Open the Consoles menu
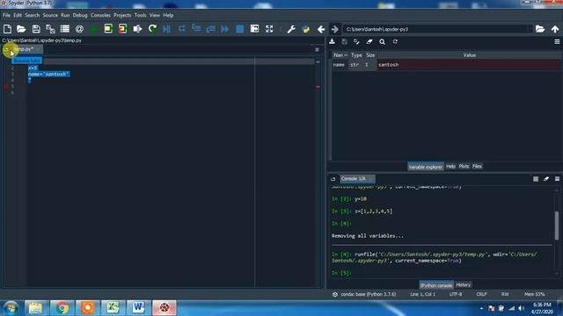The height and width of the screenshot is (316, 563). [100, 15]
